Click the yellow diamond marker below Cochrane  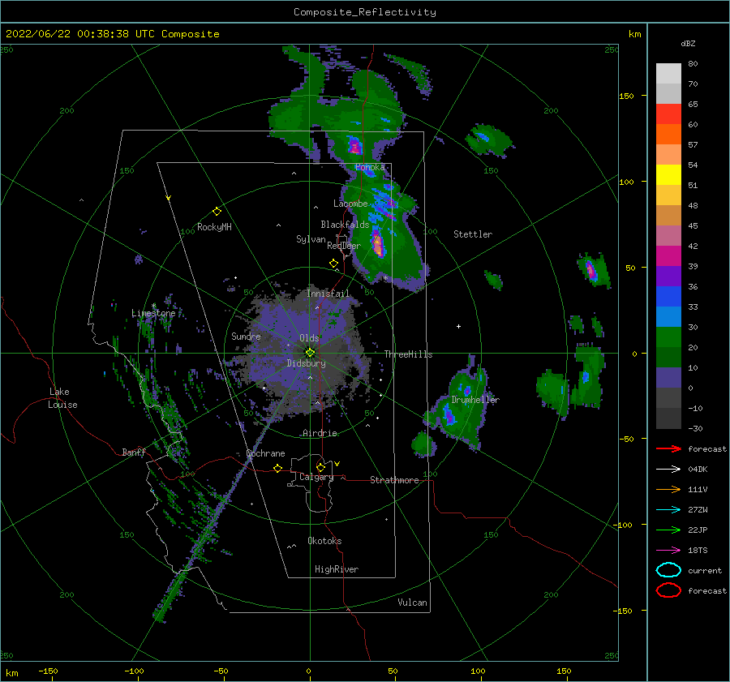point(277,468)
